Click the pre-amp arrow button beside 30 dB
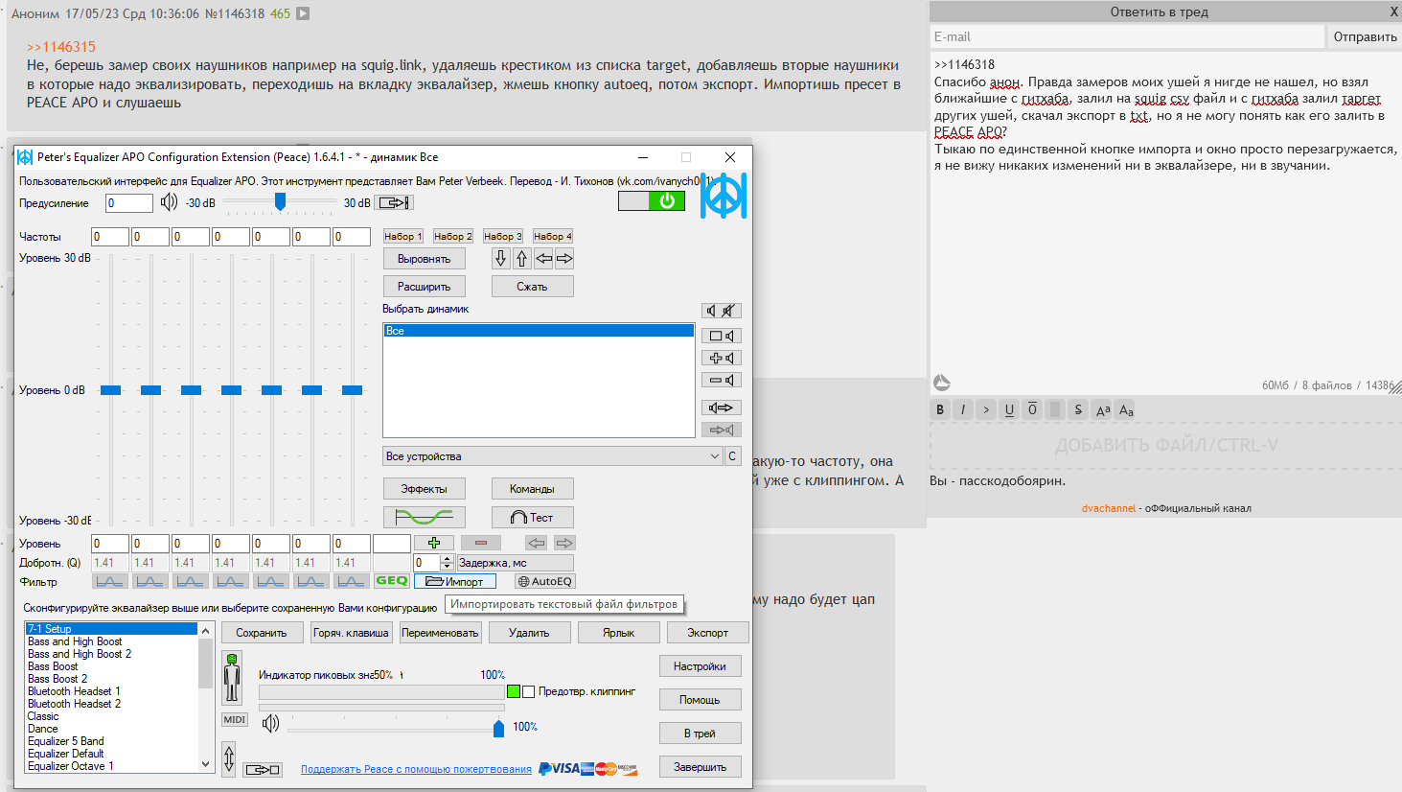The width and height of the screenshot is (1402, 792). coord(394,202)
